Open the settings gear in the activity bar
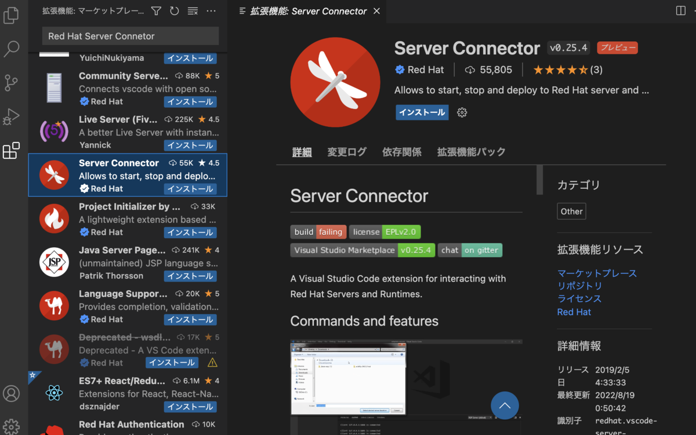Image resolution: width=696 pixels, height=435 pixels. pyautogui.click(x=12, y=426)
